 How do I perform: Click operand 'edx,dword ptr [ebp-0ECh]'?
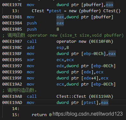(x=86, y=66)
